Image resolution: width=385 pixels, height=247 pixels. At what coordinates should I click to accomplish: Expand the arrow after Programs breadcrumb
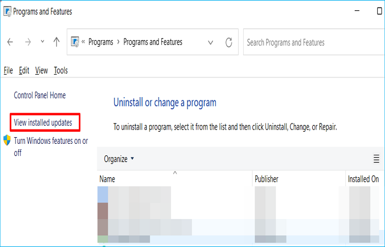pyautogui.click(x=118, y=42)
